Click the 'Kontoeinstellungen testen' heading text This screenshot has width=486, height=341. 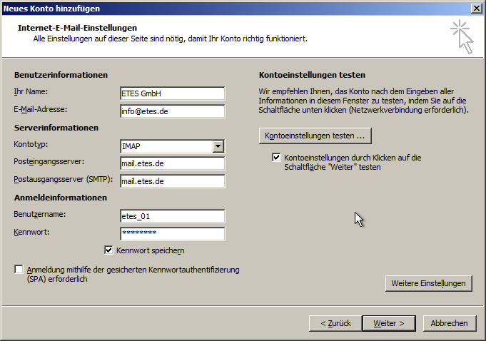pos(312,75)
